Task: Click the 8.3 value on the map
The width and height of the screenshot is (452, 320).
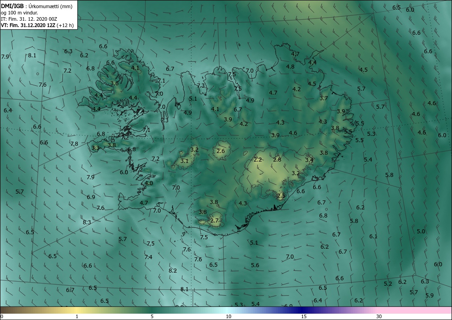Action: (87, 222)
